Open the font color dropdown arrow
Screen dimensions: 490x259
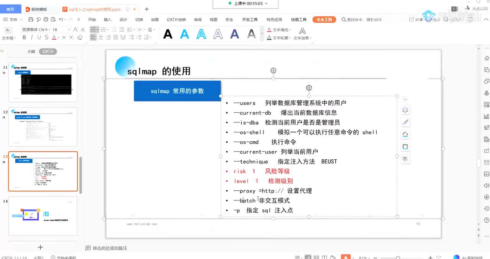59,37
